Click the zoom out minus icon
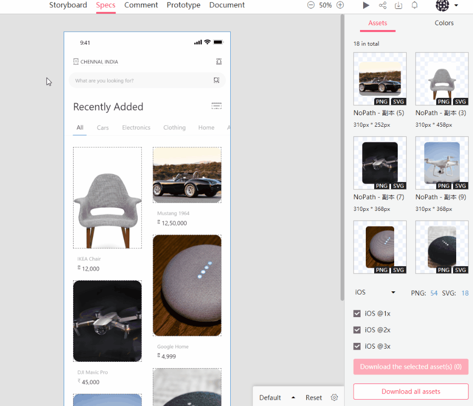This screenshot has height=406, width=473. (311, 5)
